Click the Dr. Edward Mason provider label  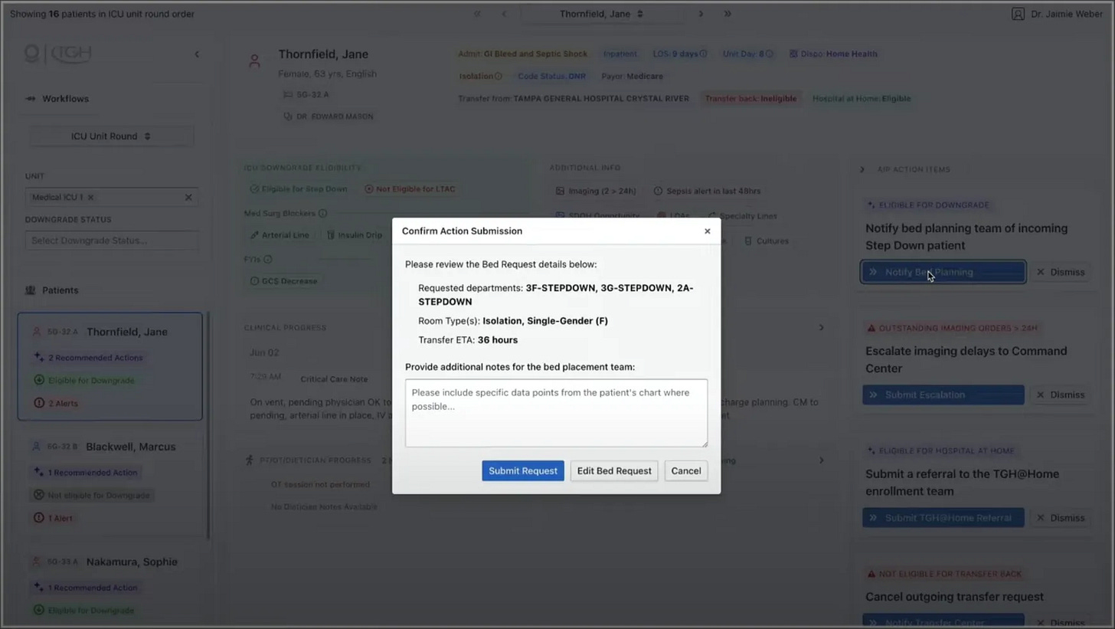pyautogui.click(x=329, y=116)
